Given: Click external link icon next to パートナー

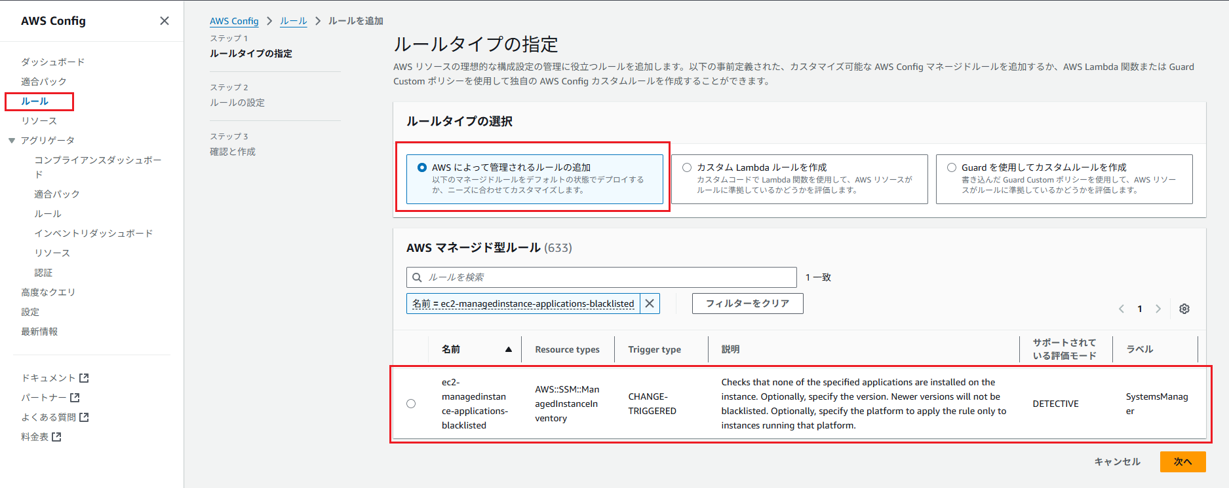Looking at the screenshot, I should pos(75,398).
